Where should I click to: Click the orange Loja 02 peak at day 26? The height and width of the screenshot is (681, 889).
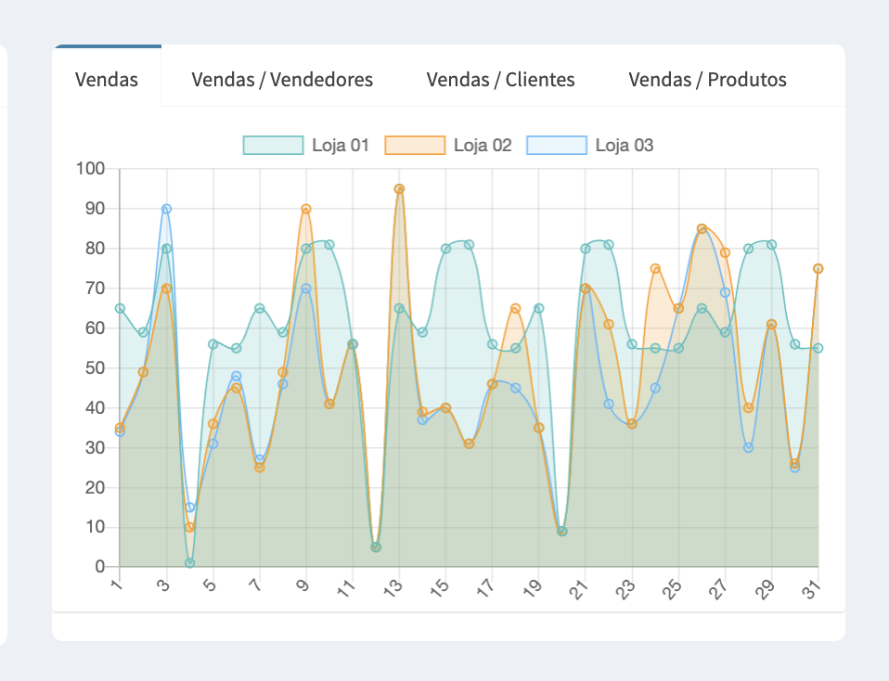702,228
